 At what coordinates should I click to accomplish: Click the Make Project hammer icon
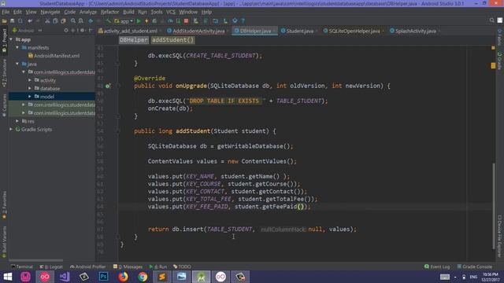(x=109, y=21)
